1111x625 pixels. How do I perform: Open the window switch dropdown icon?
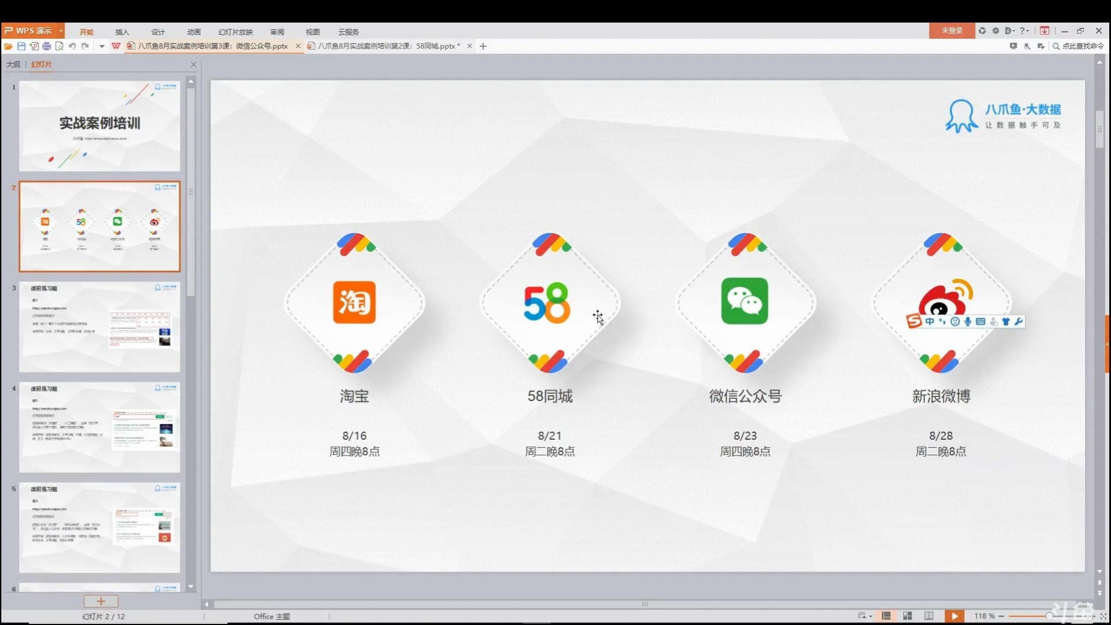pyautogui.click(x=1041, y=46)
